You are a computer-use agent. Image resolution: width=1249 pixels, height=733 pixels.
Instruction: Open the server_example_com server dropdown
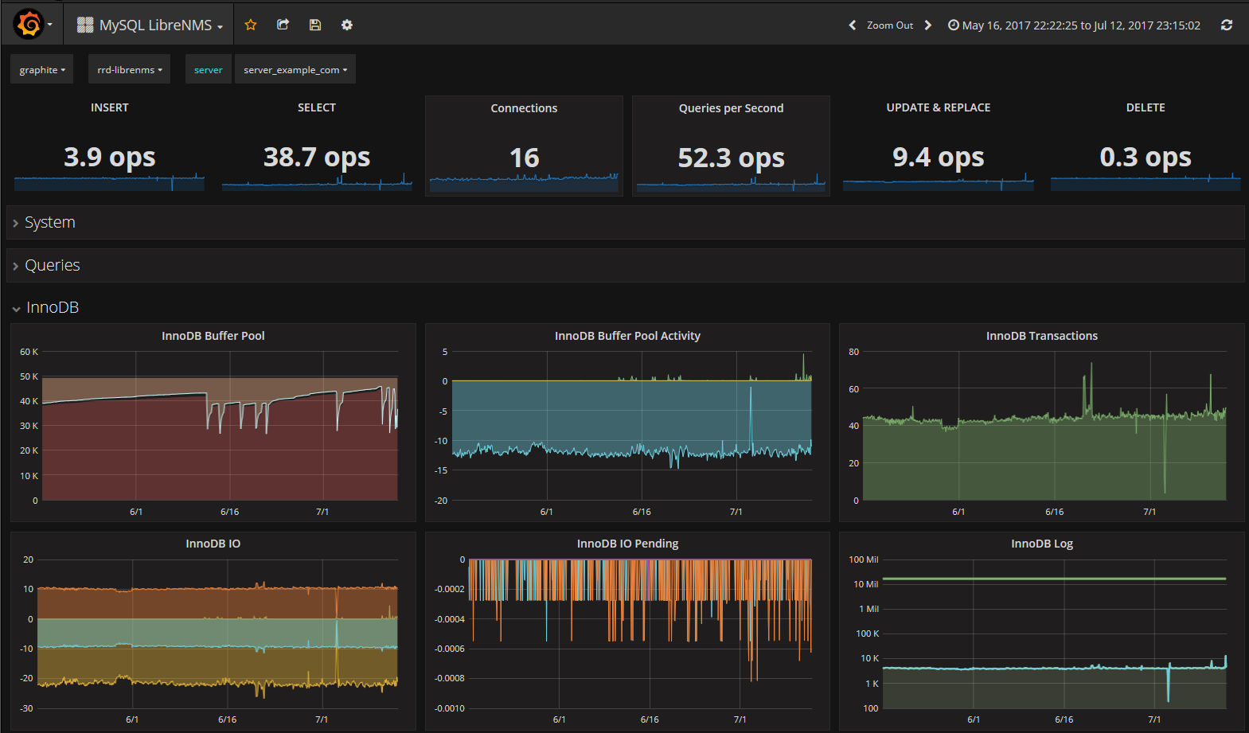coord(295,70)
